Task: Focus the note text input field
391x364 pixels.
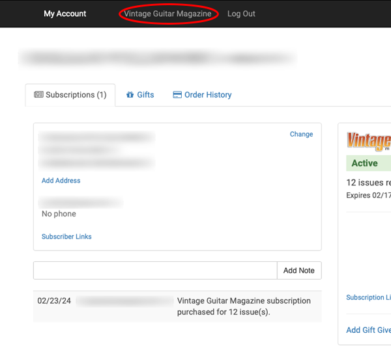Action: (x=155, y=270)
